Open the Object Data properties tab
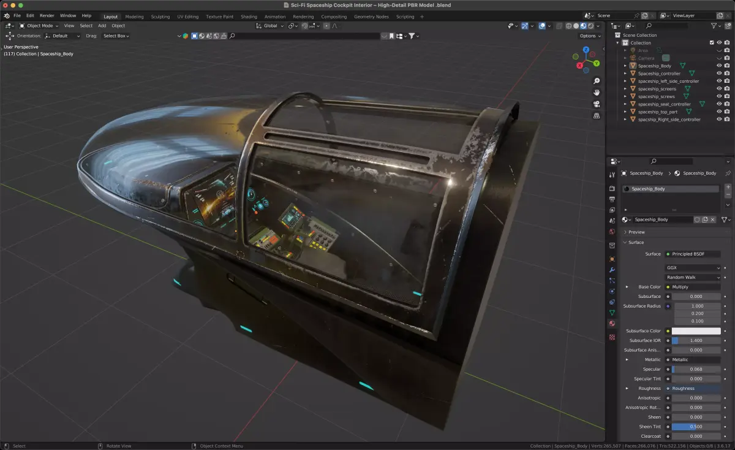735x450 pixels. [612, 313]
